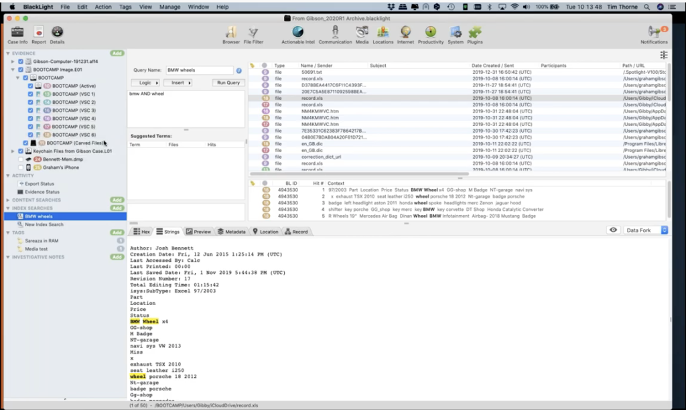Image resolution: width=686 pixels, height=410 pixels.
Task: Open the Report toolbar icon
Action: 38,35
